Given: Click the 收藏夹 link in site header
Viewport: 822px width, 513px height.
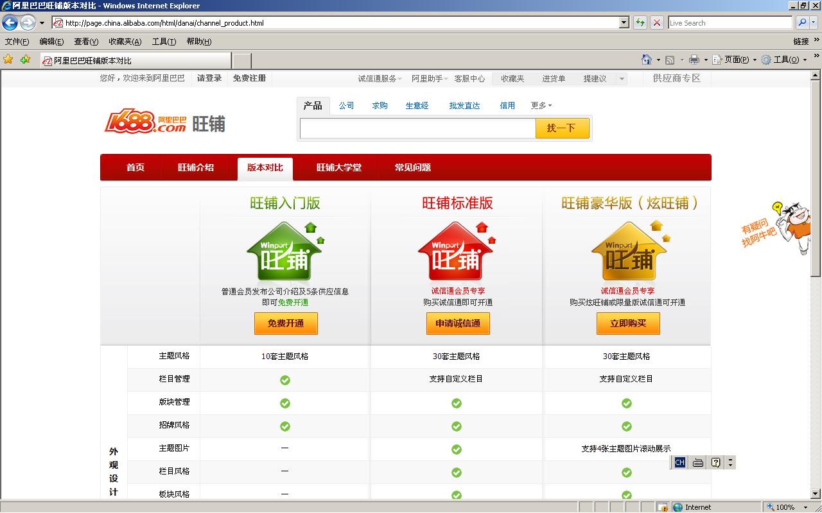Looking at the screenshot, I should coord(512,79).
